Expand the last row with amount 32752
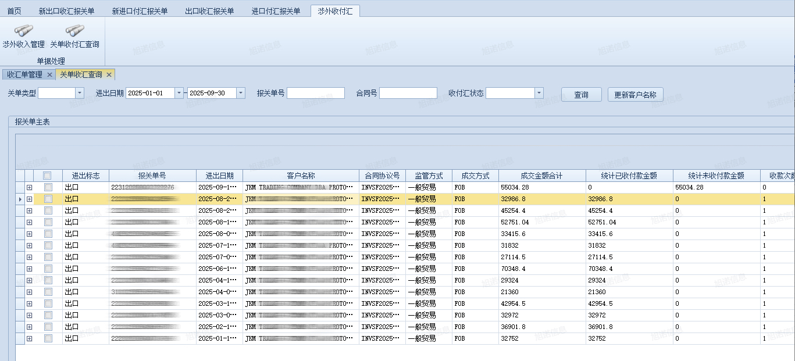 29,338
